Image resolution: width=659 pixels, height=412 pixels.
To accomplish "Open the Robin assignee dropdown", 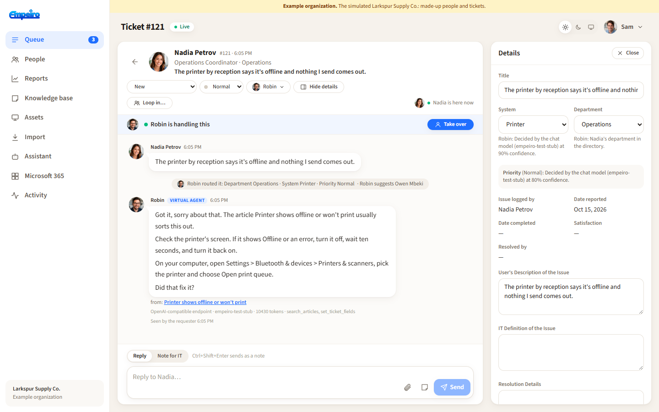I will tap(269, 87).
